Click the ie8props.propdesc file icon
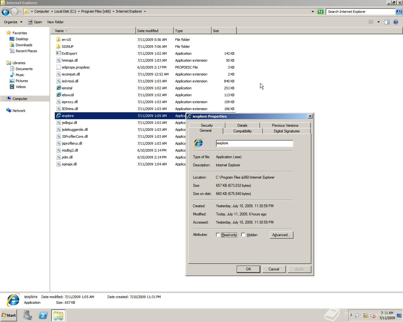The width and height of the screenshot is (403, 322). 58,67
